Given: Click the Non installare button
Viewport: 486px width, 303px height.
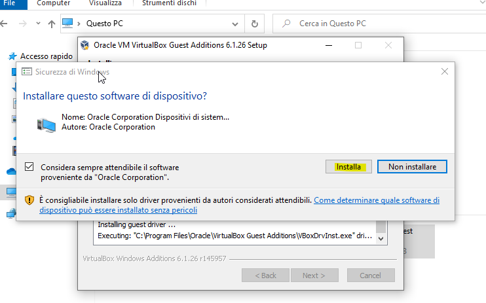Looking at the screenshot, I should [x=412, y=167].
